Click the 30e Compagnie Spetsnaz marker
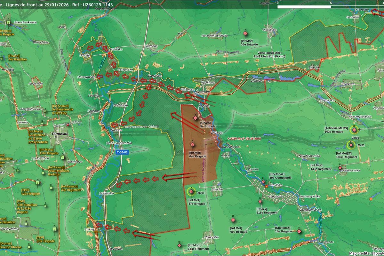This screenshot has width=384, height=256. point(263,182)
